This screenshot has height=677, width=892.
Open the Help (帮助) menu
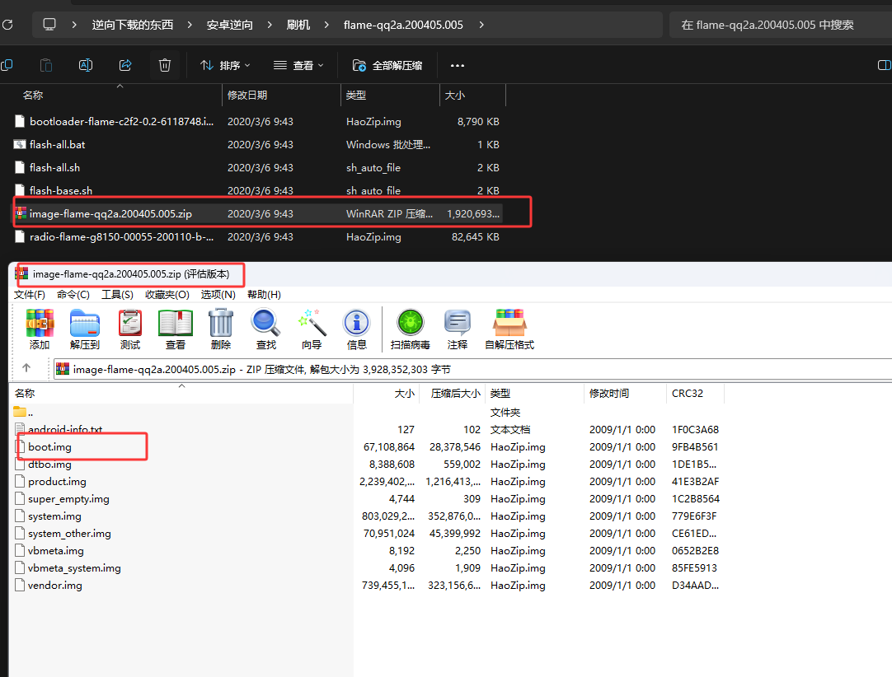[264, 295]
